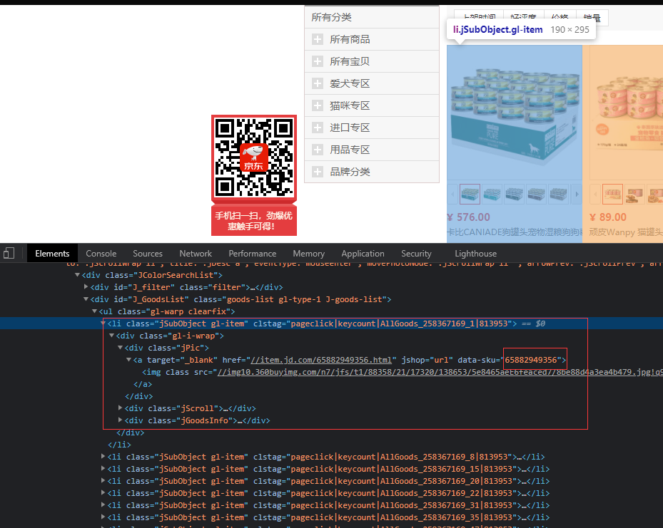
Task: Expand the 爱犬专区 category plus icon
Action: click(x=318, y=83)
